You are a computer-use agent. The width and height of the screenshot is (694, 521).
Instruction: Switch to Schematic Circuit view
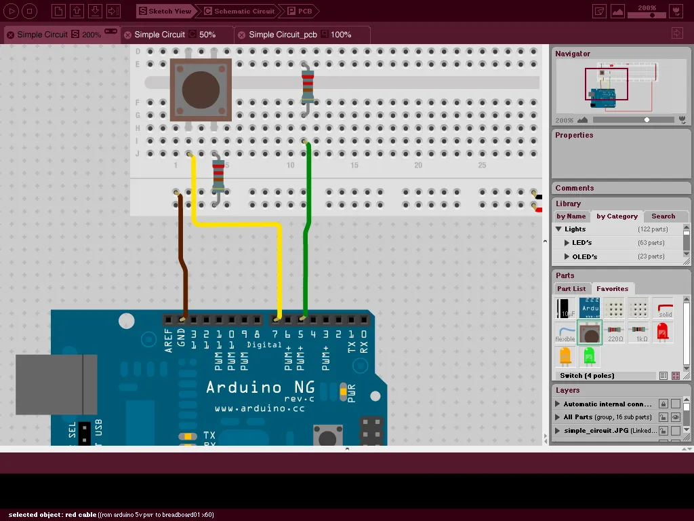pos(239,11)
